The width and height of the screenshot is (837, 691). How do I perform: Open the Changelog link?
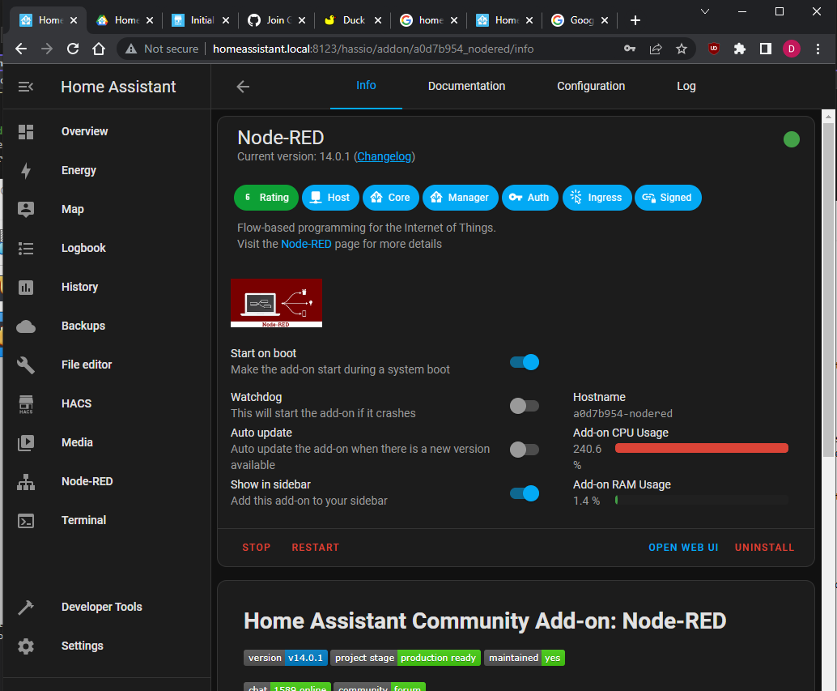384,156
